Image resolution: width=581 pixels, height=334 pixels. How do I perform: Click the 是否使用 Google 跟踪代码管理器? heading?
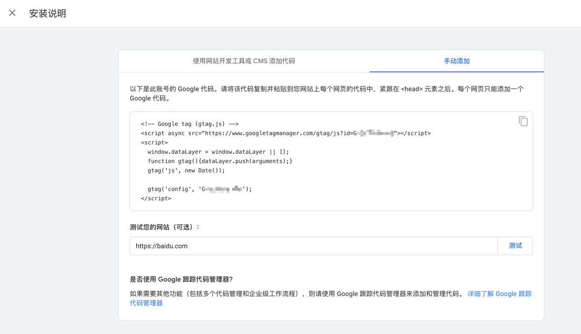click(181, 279)
